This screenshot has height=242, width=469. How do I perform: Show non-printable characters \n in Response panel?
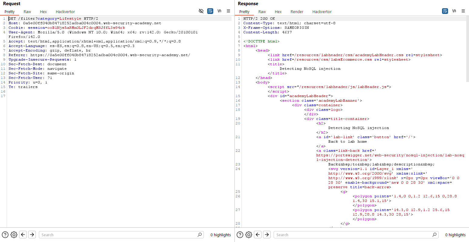point(454,11)
